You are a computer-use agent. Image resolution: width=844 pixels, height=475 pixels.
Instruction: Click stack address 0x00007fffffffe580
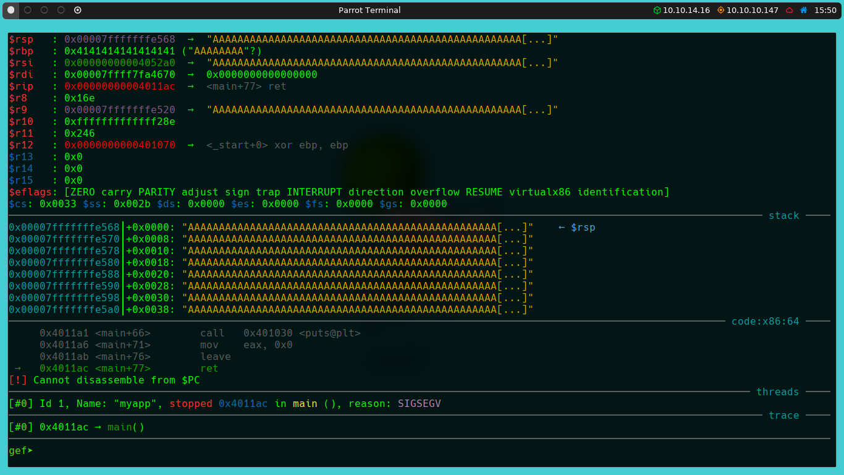tap(64, 263)
